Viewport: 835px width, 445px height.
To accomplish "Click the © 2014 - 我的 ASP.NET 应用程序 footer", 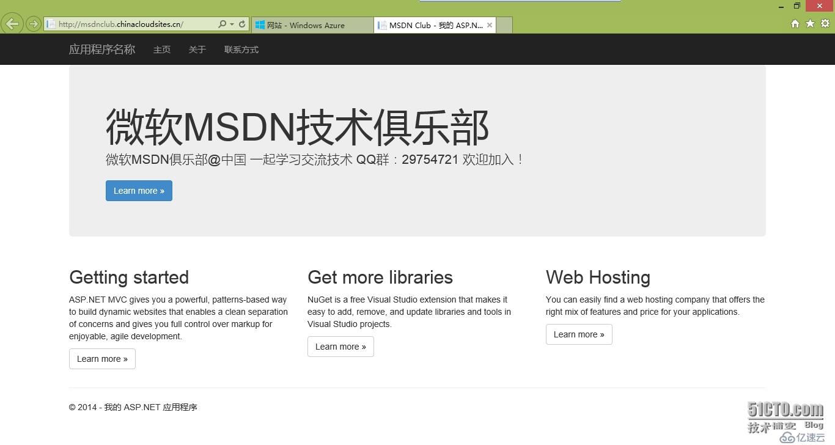I will point(133,407).
